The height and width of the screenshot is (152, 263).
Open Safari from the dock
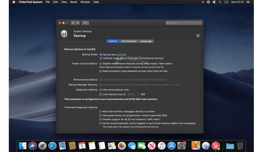pos(52,146)
